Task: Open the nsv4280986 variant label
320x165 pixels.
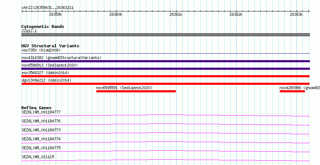Action: (x=300, y=88)
